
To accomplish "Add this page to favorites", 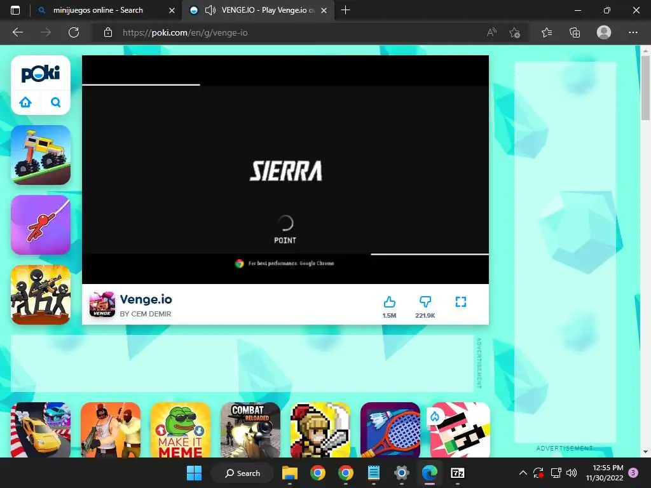I will [x=515, y=32].
